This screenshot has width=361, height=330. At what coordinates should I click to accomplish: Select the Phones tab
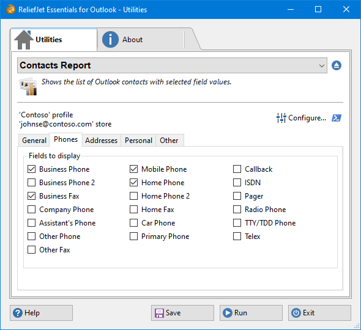point(66,139)
